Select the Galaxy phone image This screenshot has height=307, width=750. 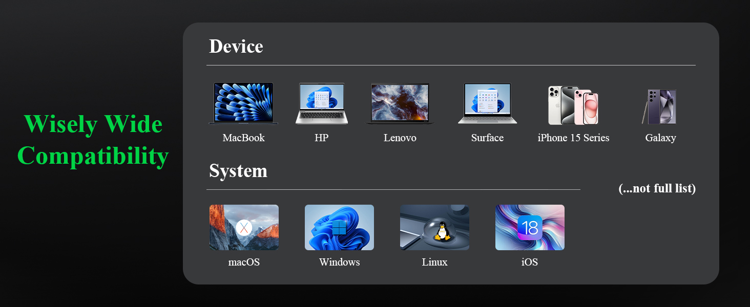(x=659, y=106)
